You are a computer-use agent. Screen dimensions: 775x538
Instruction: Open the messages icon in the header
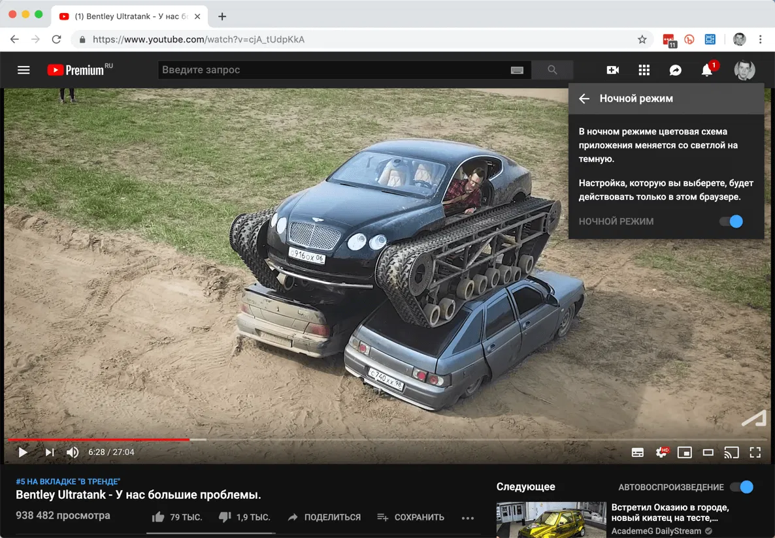point(675,70)
